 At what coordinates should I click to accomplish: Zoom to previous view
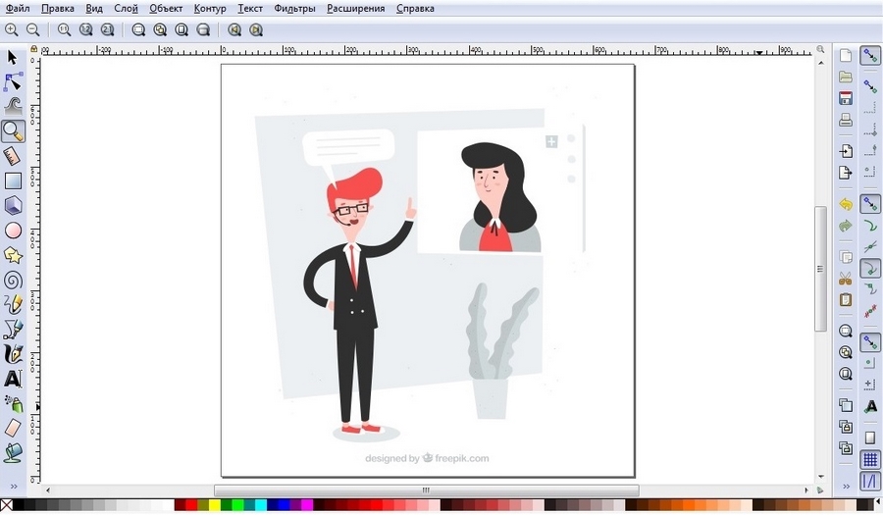234,29
